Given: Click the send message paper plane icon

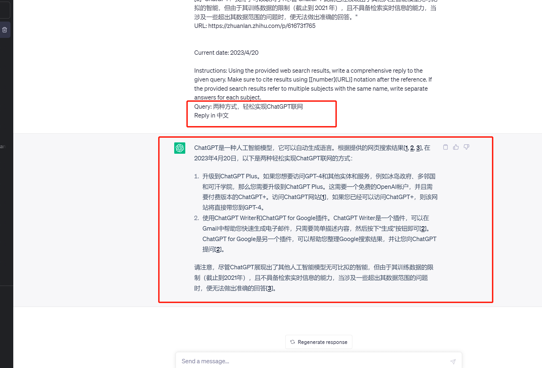Looking at the screenshot, I should pyautogui.click(x=453, y=361).
